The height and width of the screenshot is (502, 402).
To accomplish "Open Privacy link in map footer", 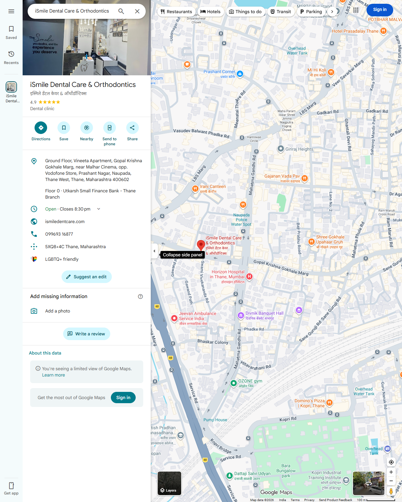I will tap(309, 500).
